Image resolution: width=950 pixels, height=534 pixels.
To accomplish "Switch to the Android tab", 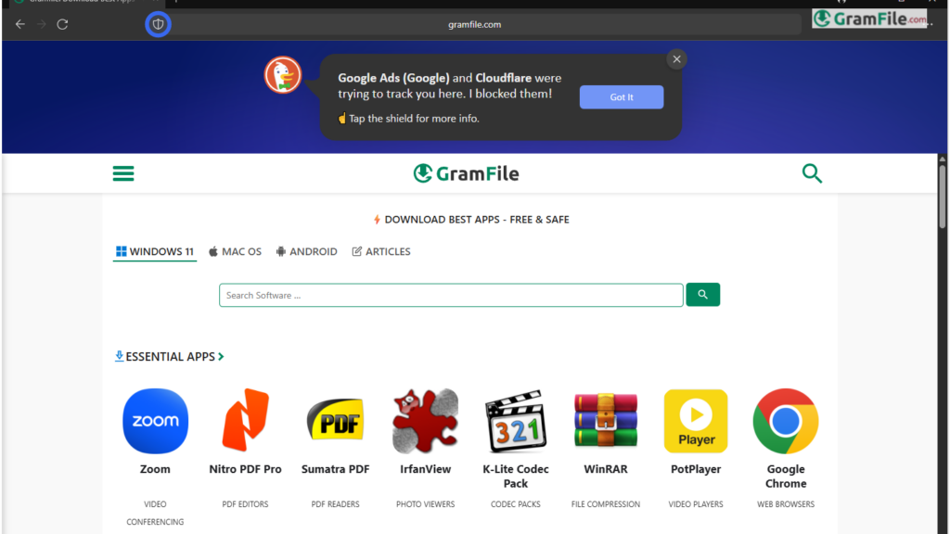I will point(306,251).
